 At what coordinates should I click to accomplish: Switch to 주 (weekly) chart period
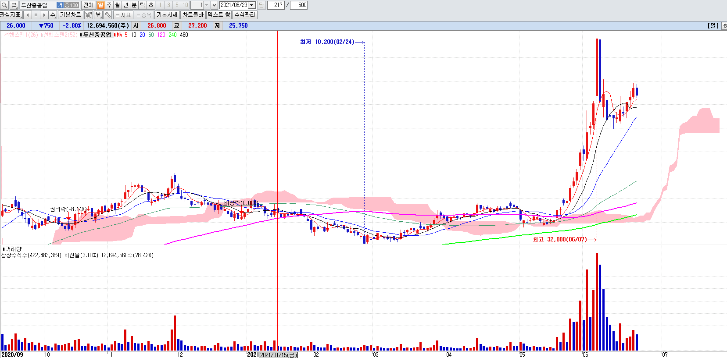109,5
